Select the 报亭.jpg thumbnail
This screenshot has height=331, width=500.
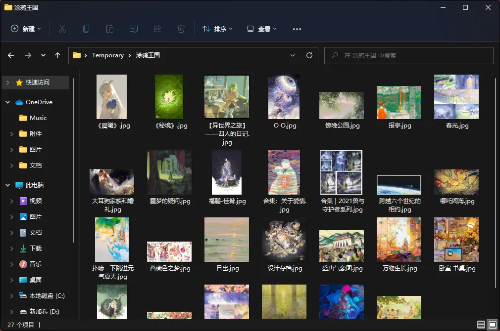[x=399, y=102]
